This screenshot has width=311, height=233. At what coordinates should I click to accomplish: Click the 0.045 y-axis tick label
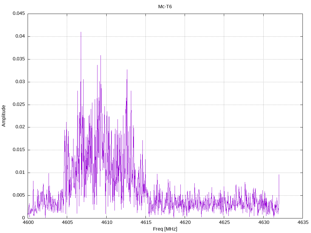click(19, 14)
